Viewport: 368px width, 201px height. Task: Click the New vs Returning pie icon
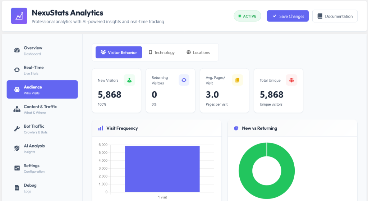[236, 128]
